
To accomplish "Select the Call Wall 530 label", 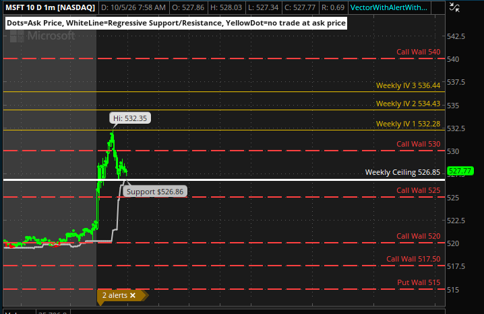I will click(x=418, y=144).
